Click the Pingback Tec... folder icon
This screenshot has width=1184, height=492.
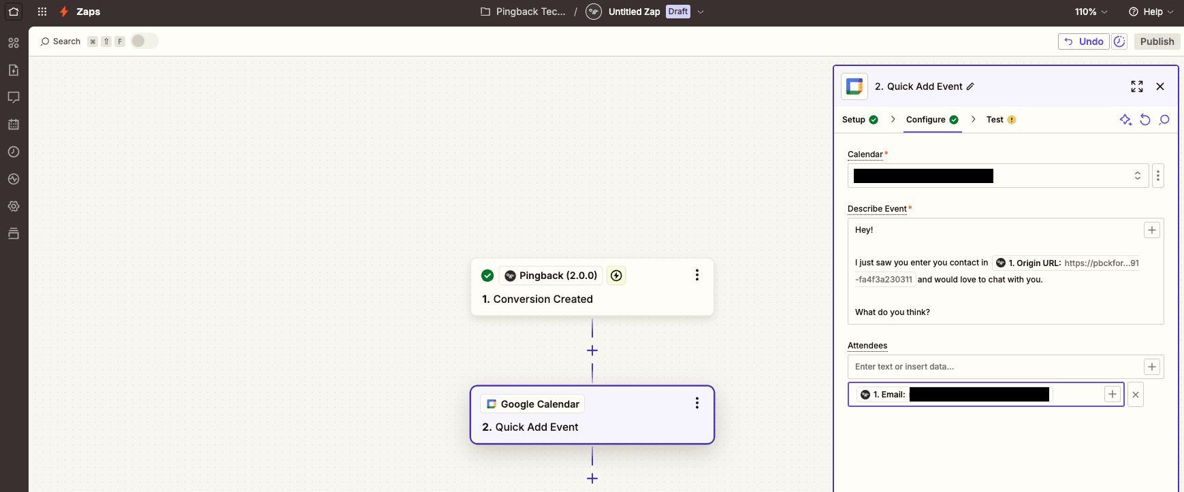pos(485,12)
